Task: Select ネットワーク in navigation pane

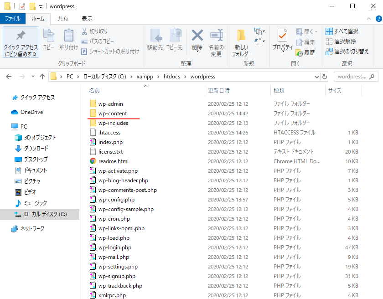Action: pos(28,228)
